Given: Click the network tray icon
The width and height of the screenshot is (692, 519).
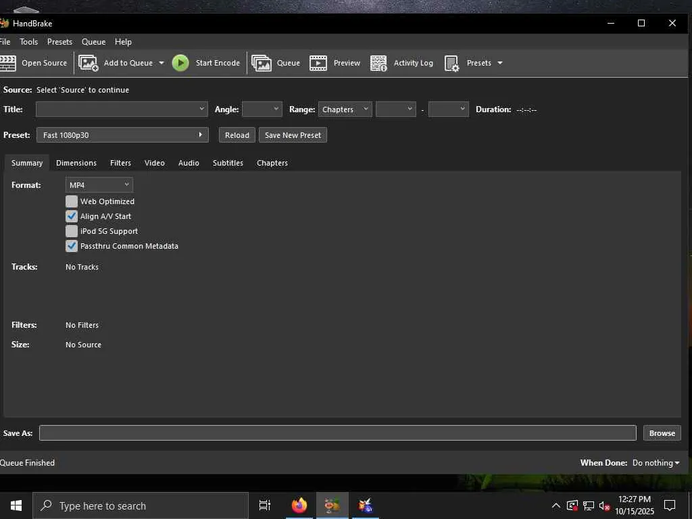Looking at the screenshot, I should 589,505.
